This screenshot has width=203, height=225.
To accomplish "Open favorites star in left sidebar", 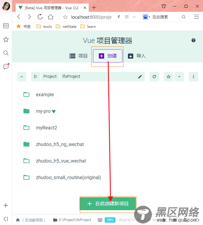I will tap(6, 39).
